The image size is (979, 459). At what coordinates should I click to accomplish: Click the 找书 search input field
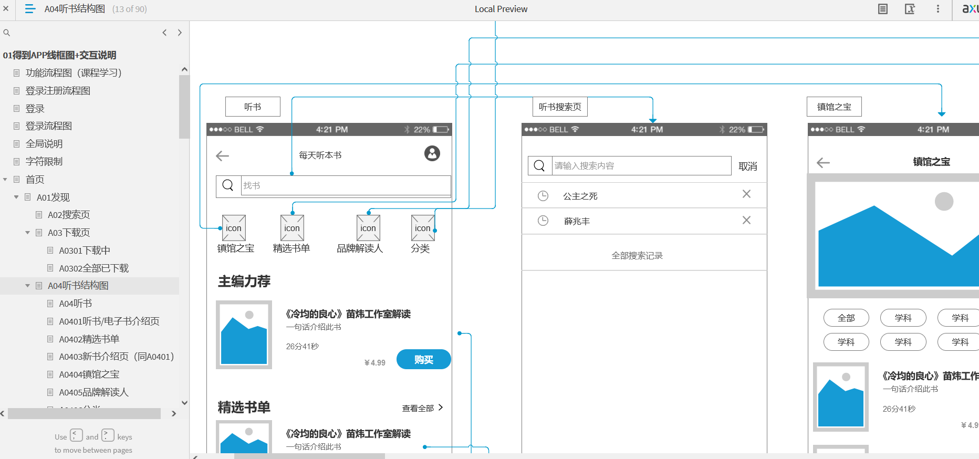point(346,185)
